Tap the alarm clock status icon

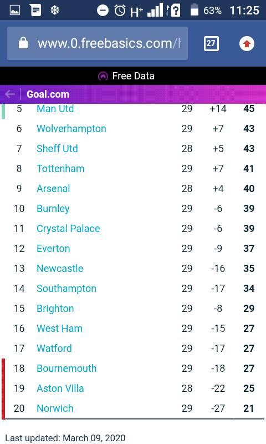tap(120, 11)
